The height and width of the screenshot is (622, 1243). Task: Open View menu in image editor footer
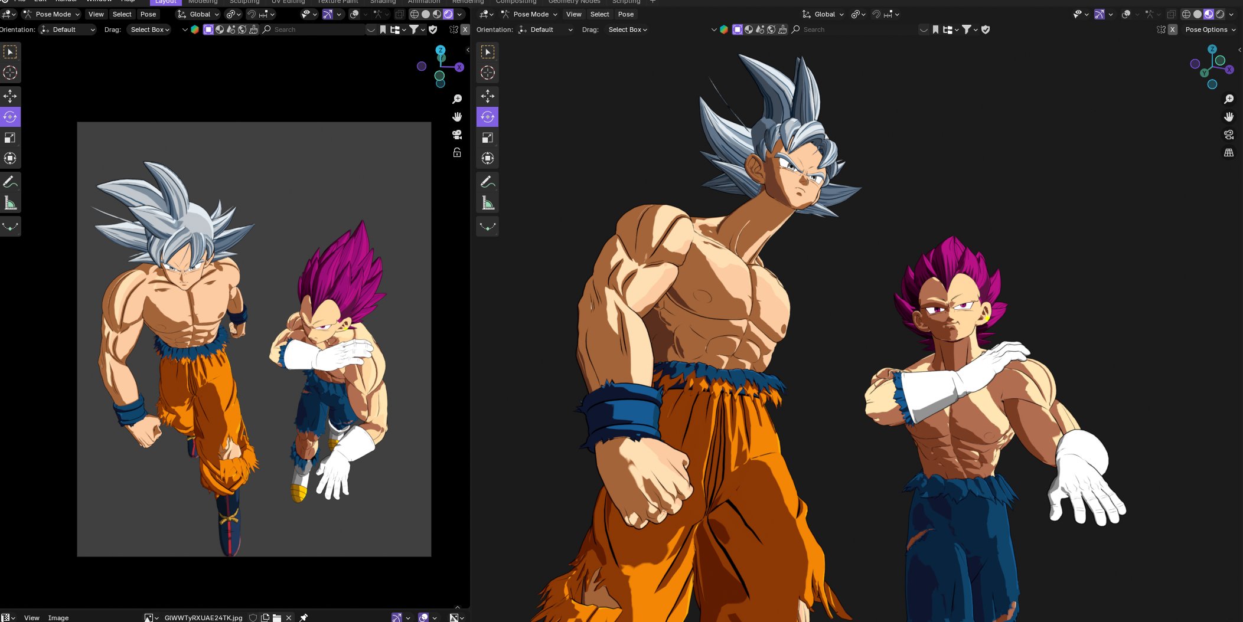(x=32, y=617)
